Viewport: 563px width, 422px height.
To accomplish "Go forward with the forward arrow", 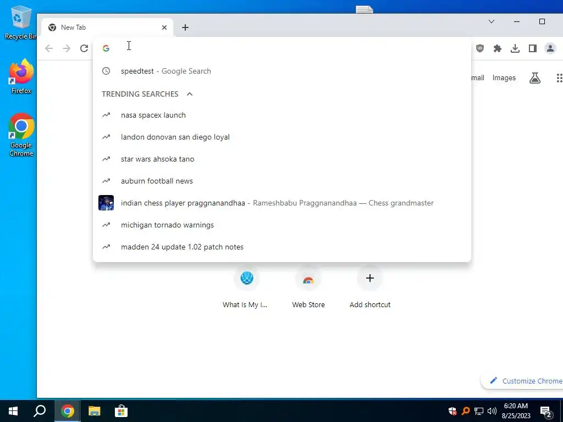I will point(67,48).
